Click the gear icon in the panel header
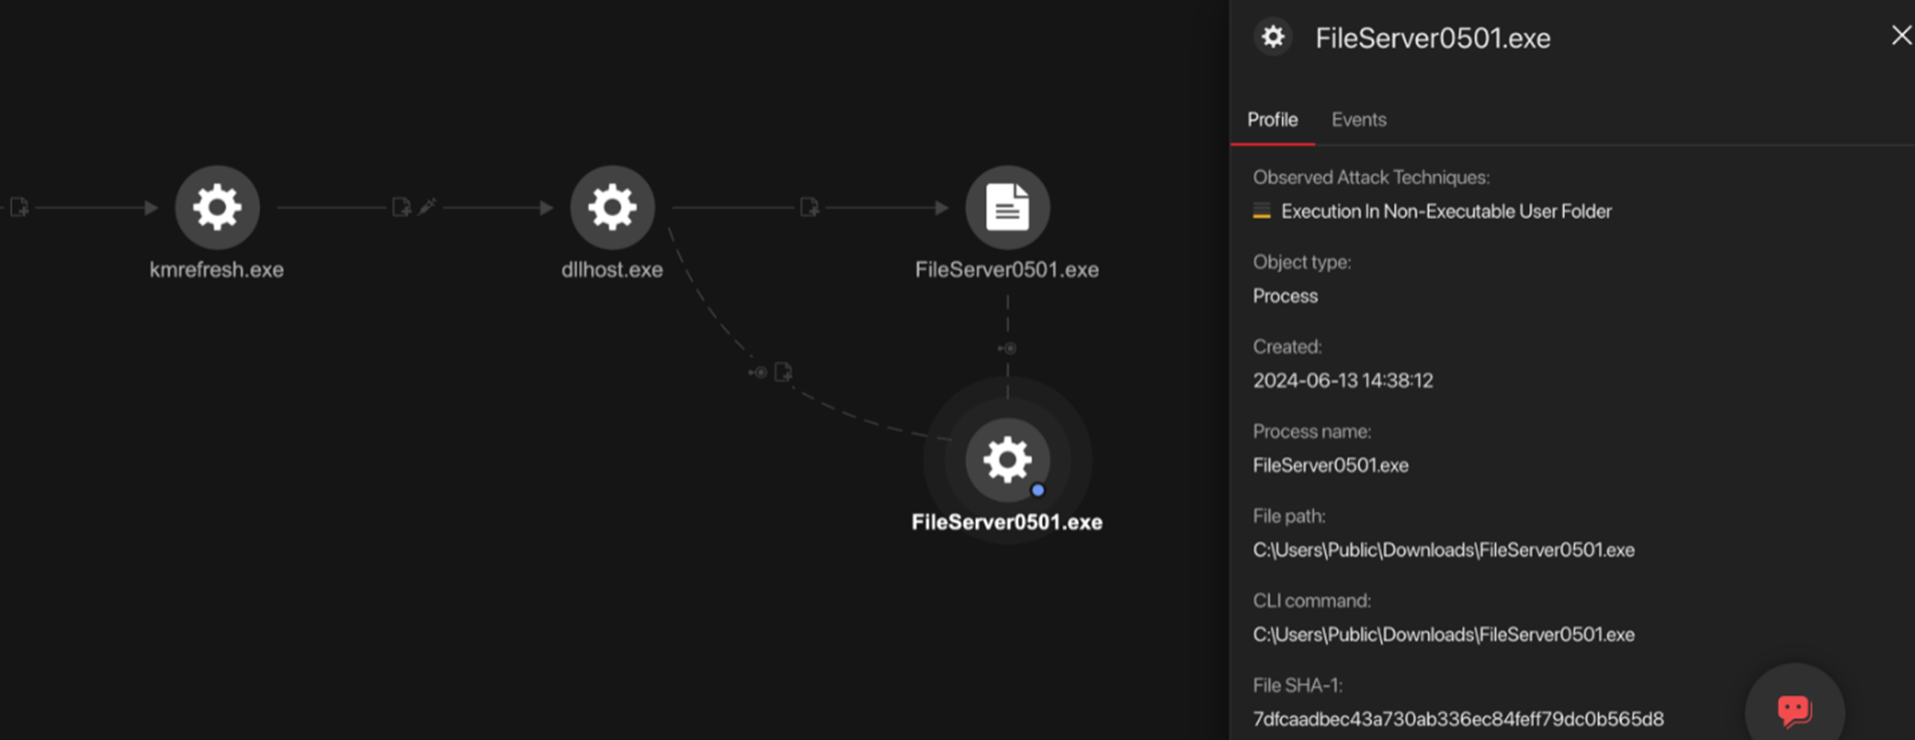Image resolution: width=1915 pixels, height=740 pixels. (1273, 36)
